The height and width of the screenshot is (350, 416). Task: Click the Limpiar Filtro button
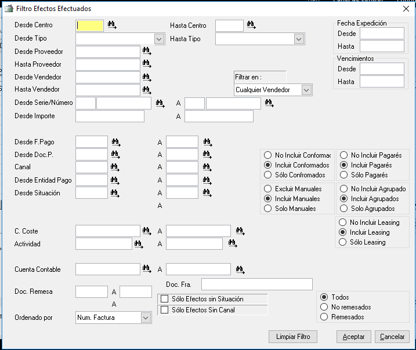point(293,337)
